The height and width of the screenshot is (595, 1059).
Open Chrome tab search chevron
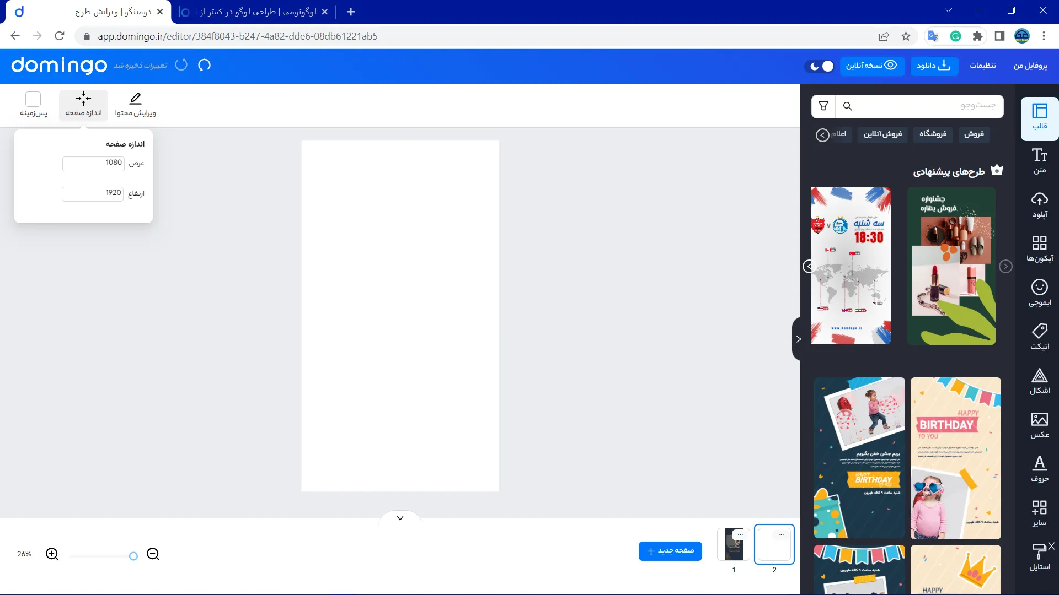tap(948, 11)
